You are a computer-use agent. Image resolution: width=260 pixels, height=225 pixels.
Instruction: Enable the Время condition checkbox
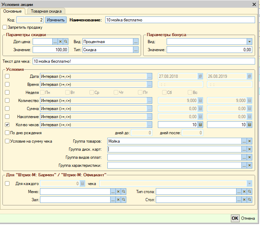tap(7, 84)
